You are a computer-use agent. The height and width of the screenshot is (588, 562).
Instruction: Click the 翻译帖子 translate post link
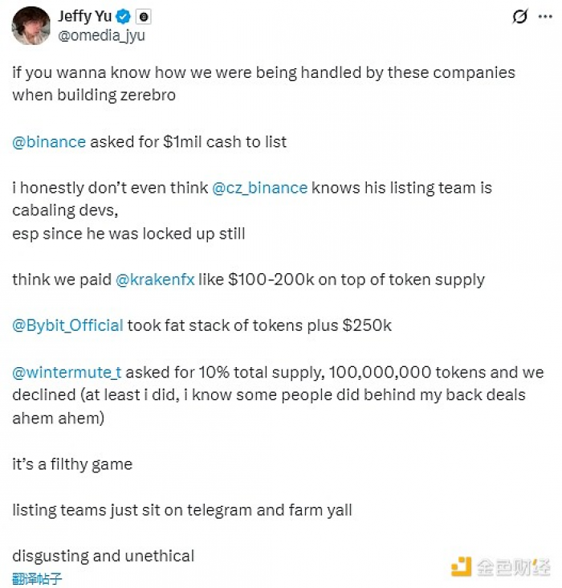point(37,578)
